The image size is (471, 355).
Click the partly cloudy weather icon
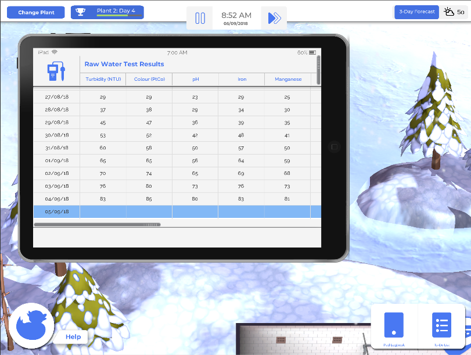coord(449,12)
